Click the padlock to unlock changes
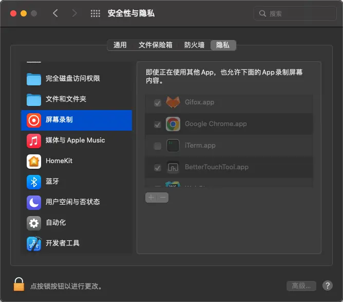This screenshot has height=302, width=343. [x=19, y=284]
